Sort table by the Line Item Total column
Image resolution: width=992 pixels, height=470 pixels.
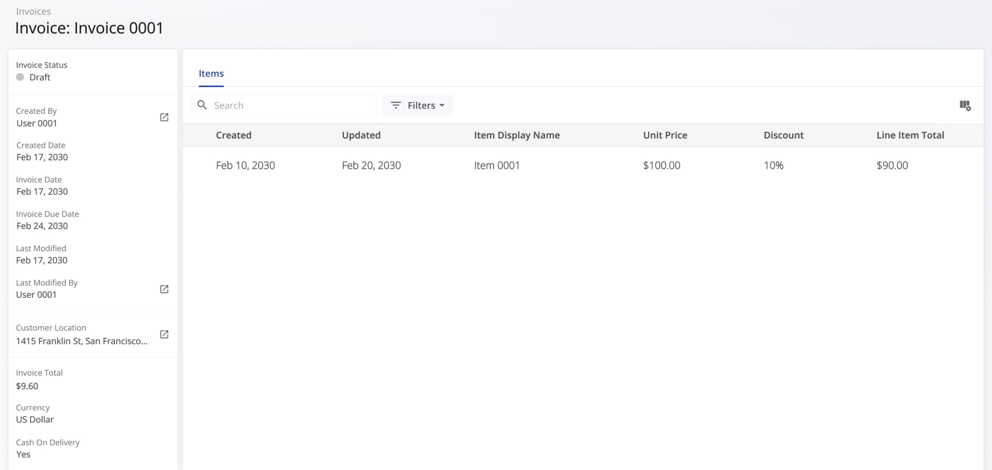coord(910,135)
